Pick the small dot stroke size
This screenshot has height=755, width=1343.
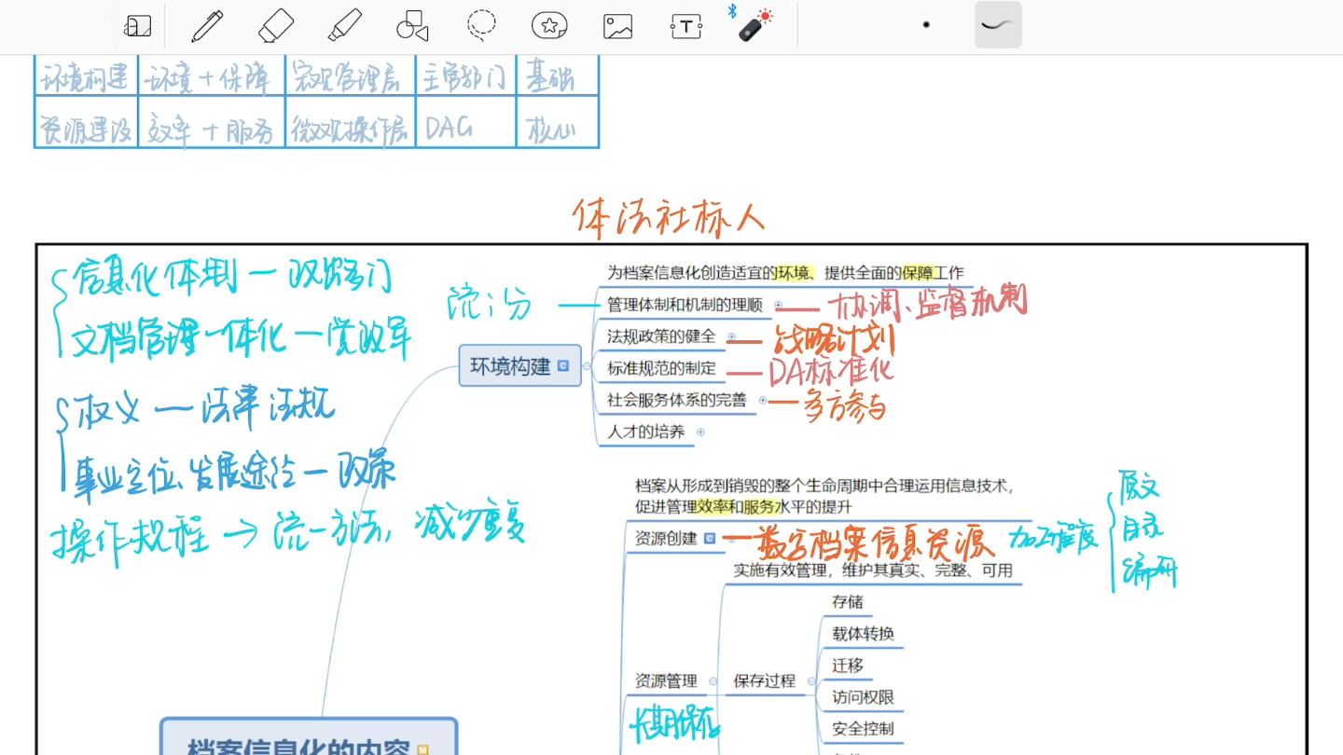click(x=926, y=25)
